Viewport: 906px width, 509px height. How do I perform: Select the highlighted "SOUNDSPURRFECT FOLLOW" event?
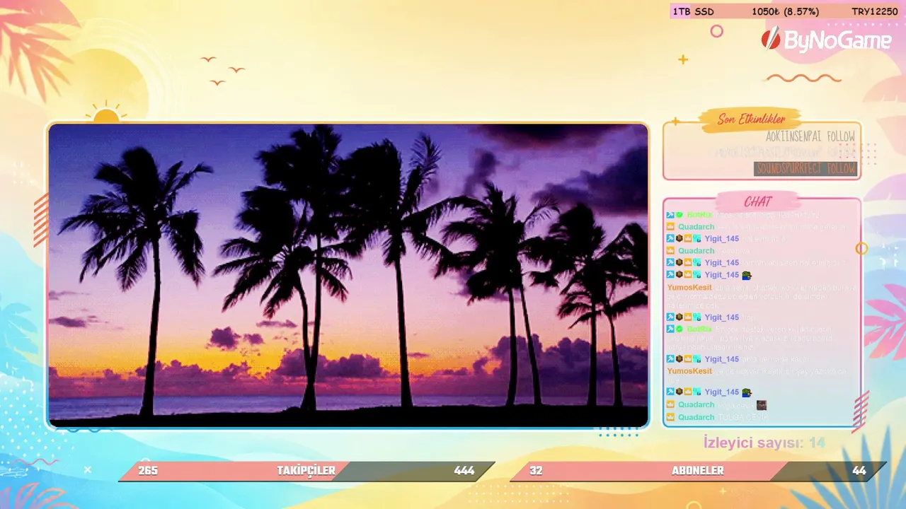[805, 169]
